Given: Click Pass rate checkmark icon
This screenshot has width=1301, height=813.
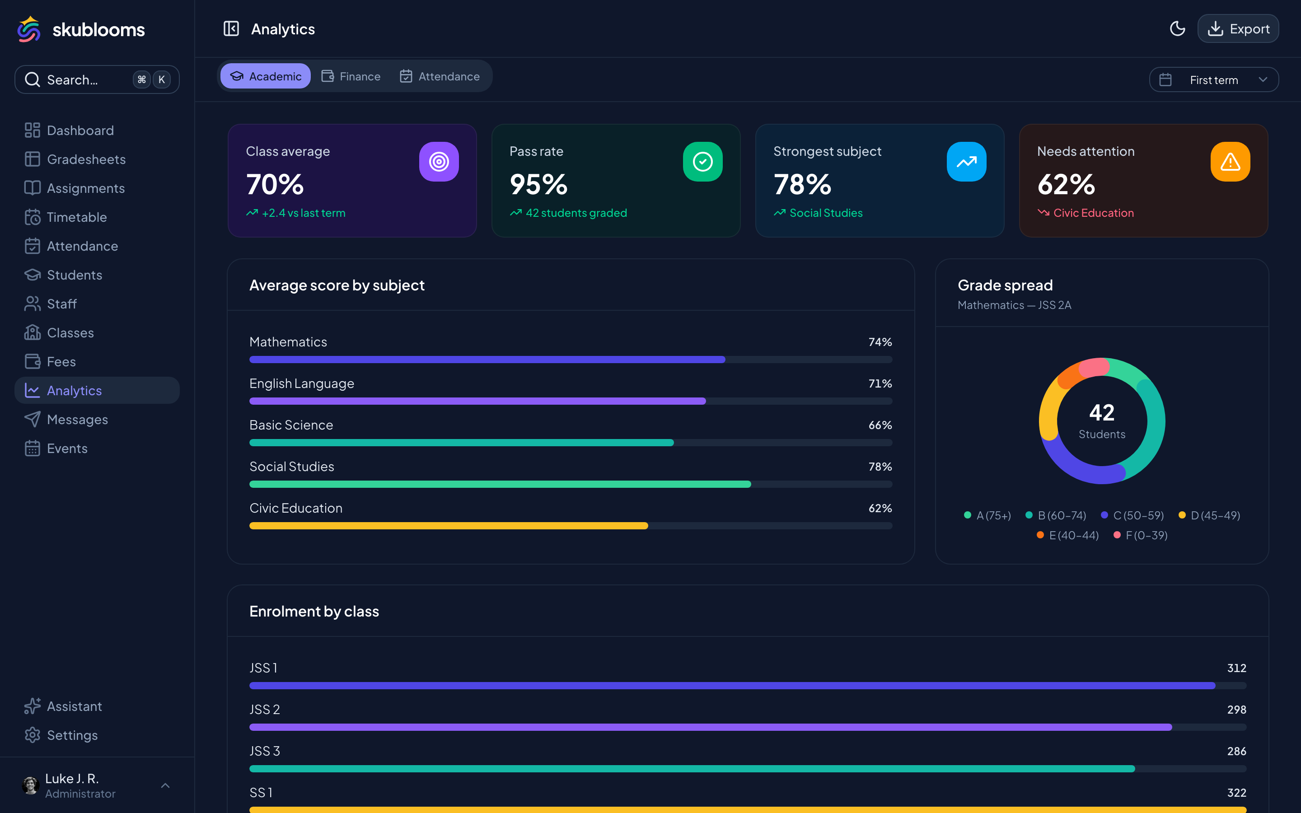Looking at the screenshot, I should tap(702, 162).
